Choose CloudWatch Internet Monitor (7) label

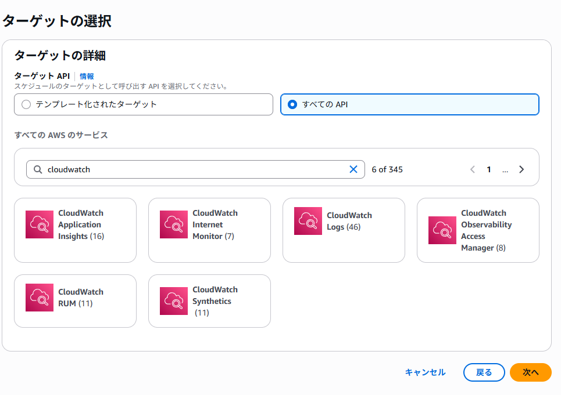[215, 224]
